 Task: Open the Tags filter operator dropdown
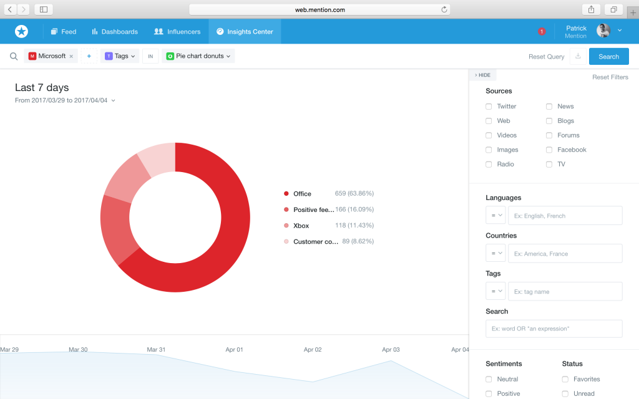pyautogui.click(x=495, y=291)
